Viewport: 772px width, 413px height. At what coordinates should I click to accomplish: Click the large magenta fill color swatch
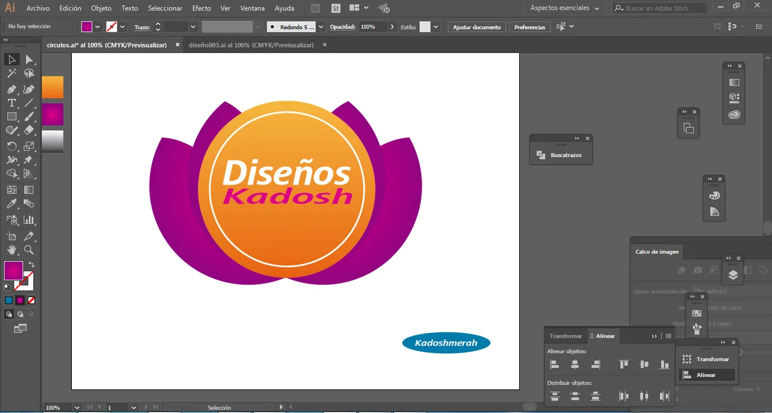point(13,271)
